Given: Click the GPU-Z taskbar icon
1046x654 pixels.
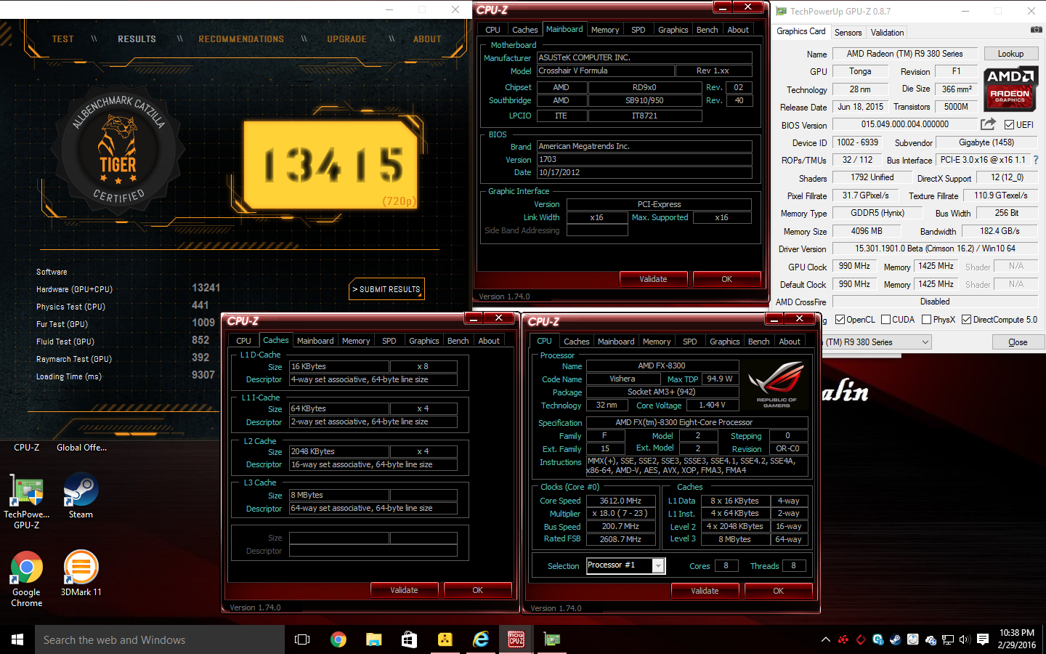Looking at the screenshot, I should [552, 639].
